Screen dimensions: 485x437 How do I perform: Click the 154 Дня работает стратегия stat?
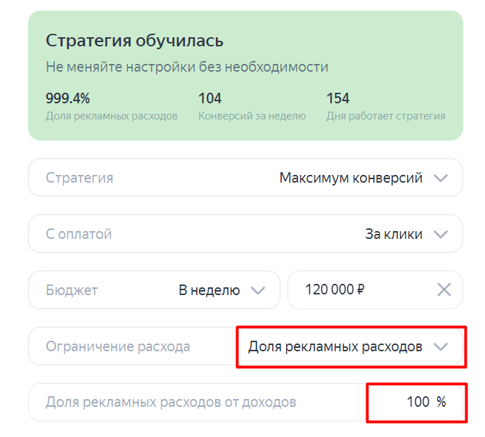pos(338,98)
